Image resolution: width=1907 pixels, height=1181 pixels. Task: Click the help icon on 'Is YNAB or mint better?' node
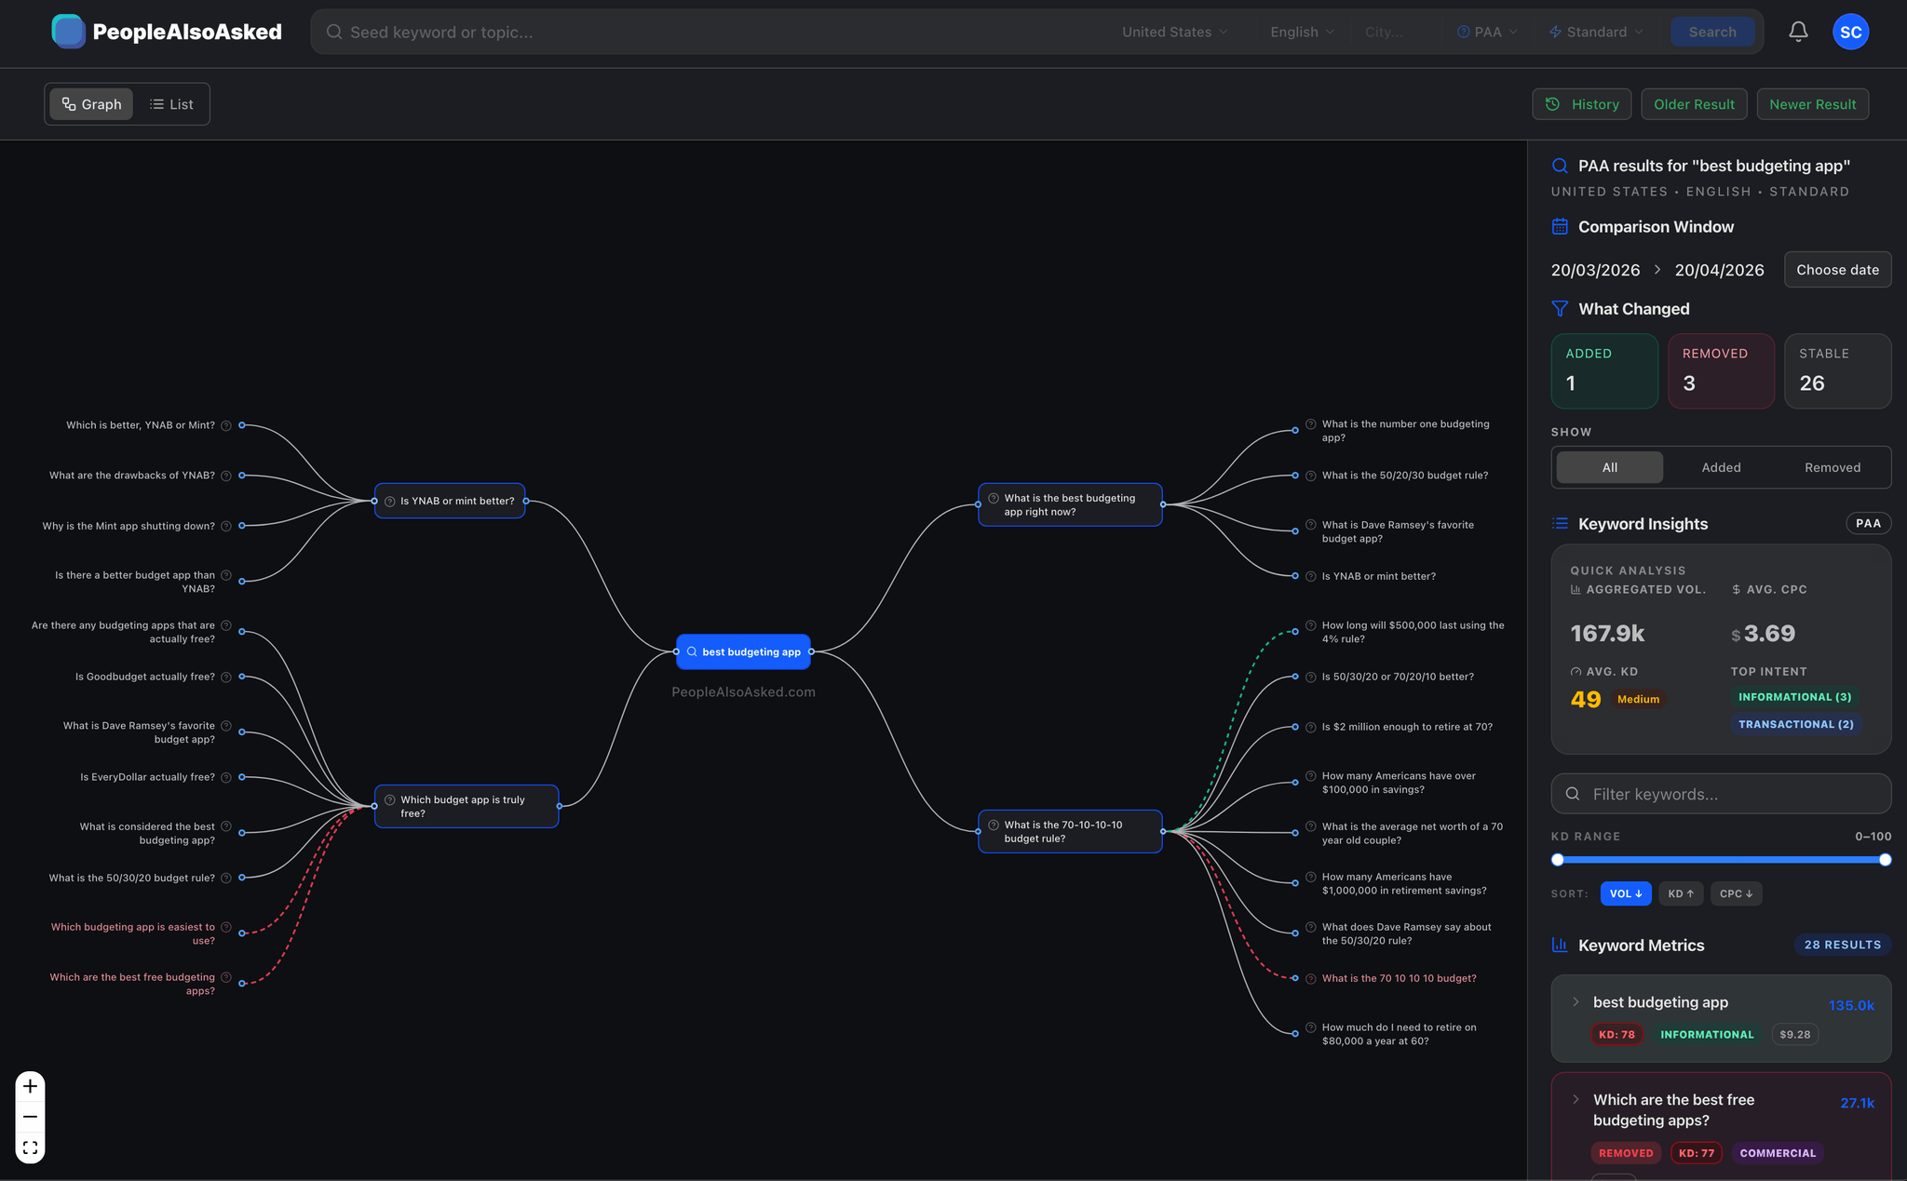tap(390, 502)
